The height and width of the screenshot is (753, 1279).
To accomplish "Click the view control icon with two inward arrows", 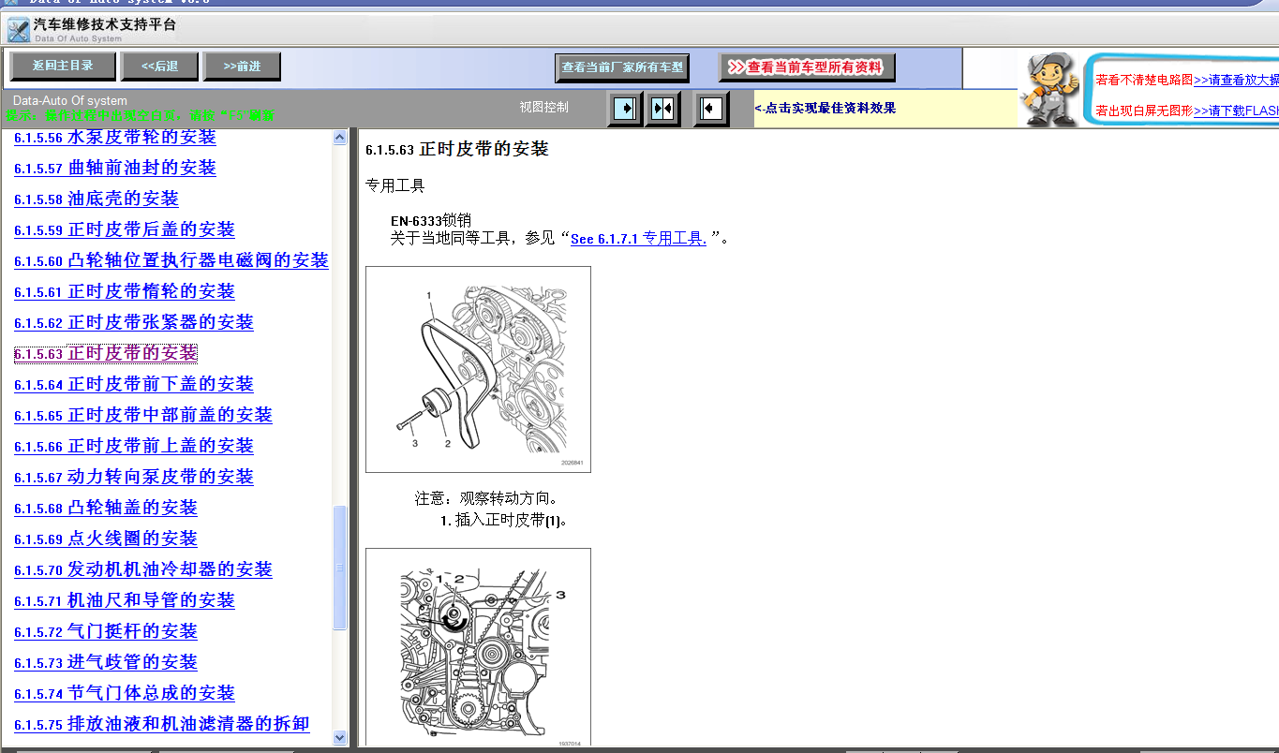I will click(662, 109).
